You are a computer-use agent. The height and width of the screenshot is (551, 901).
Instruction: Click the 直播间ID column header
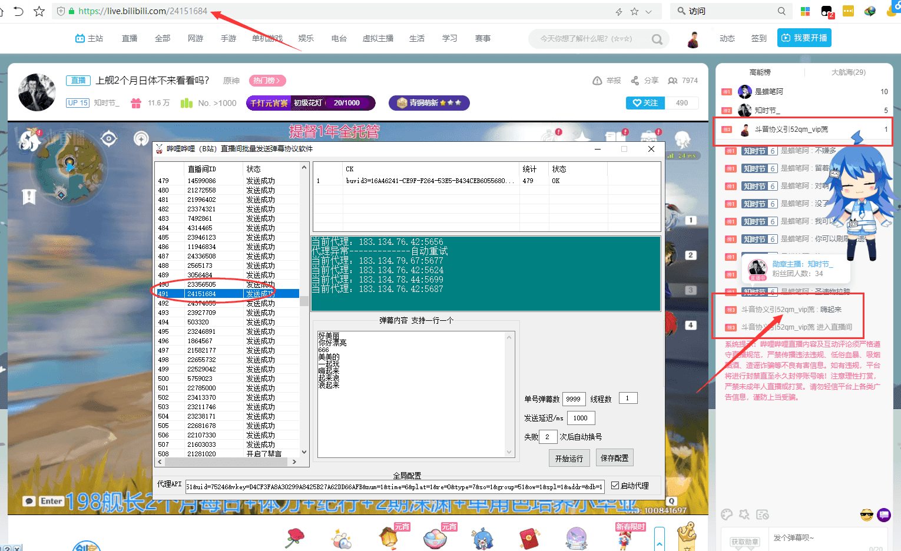[x=214, y=169]
